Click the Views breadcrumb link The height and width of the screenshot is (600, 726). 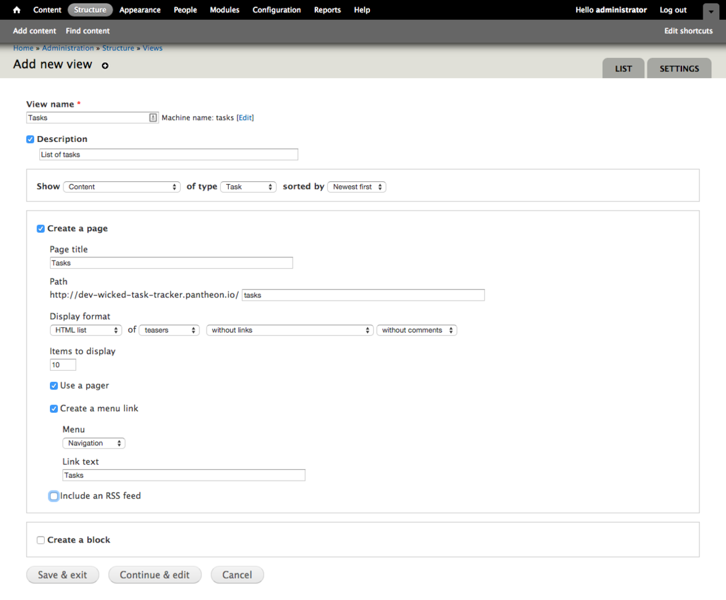point(152,48)
